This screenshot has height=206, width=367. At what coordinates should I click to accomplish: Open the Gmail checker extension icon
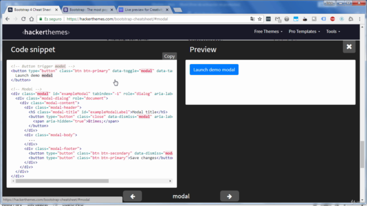pos(278,19)
